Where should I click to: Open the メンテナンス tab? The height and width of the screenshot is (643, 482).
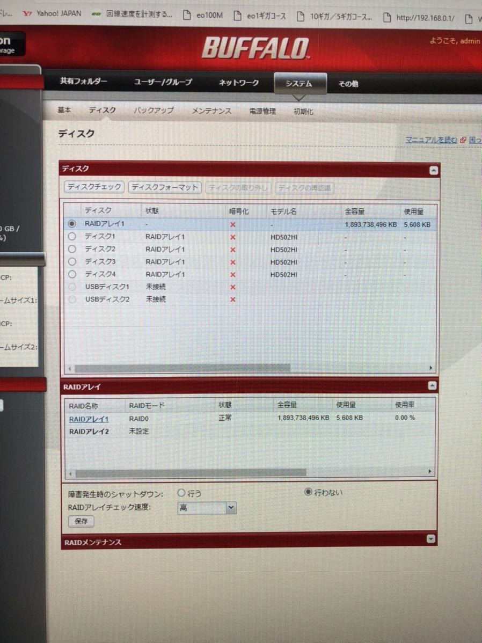(x=211, y=111)
